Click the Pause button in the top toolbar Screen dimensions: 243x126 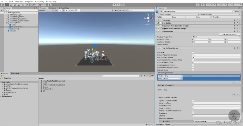pos(118,5)
